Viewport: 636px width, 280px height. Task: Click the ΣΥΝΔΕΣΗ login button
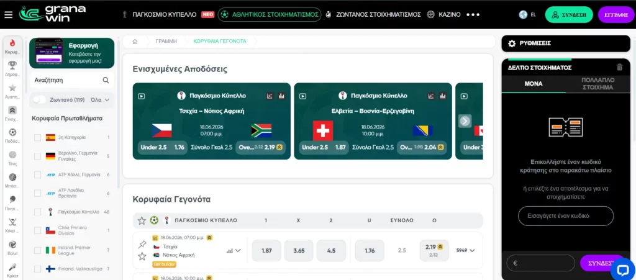570,14
